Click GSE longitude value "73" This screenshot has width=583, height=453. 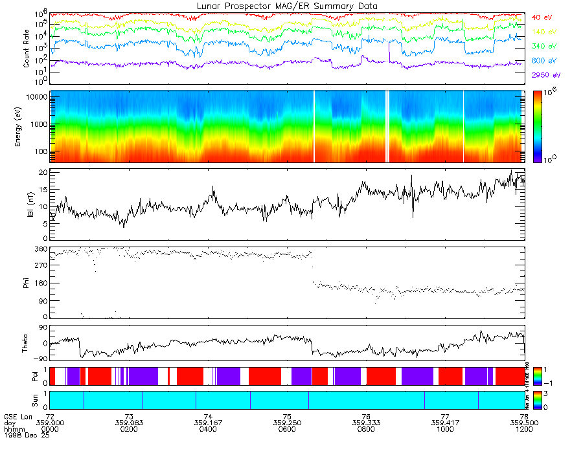[x=129, y=417]
